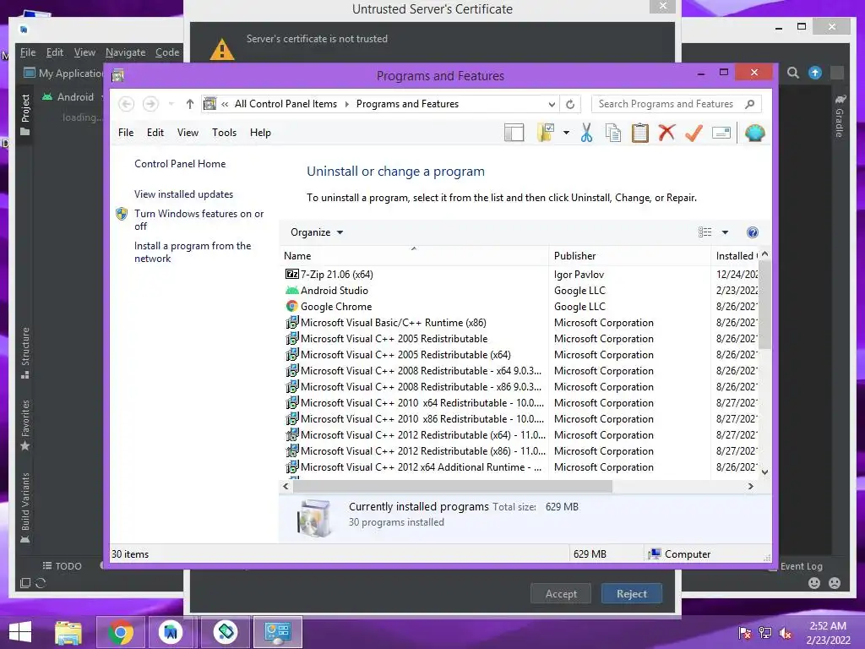Open the Organize dropdown
Screen dimensions: 865x649
(x=317, y=232)
